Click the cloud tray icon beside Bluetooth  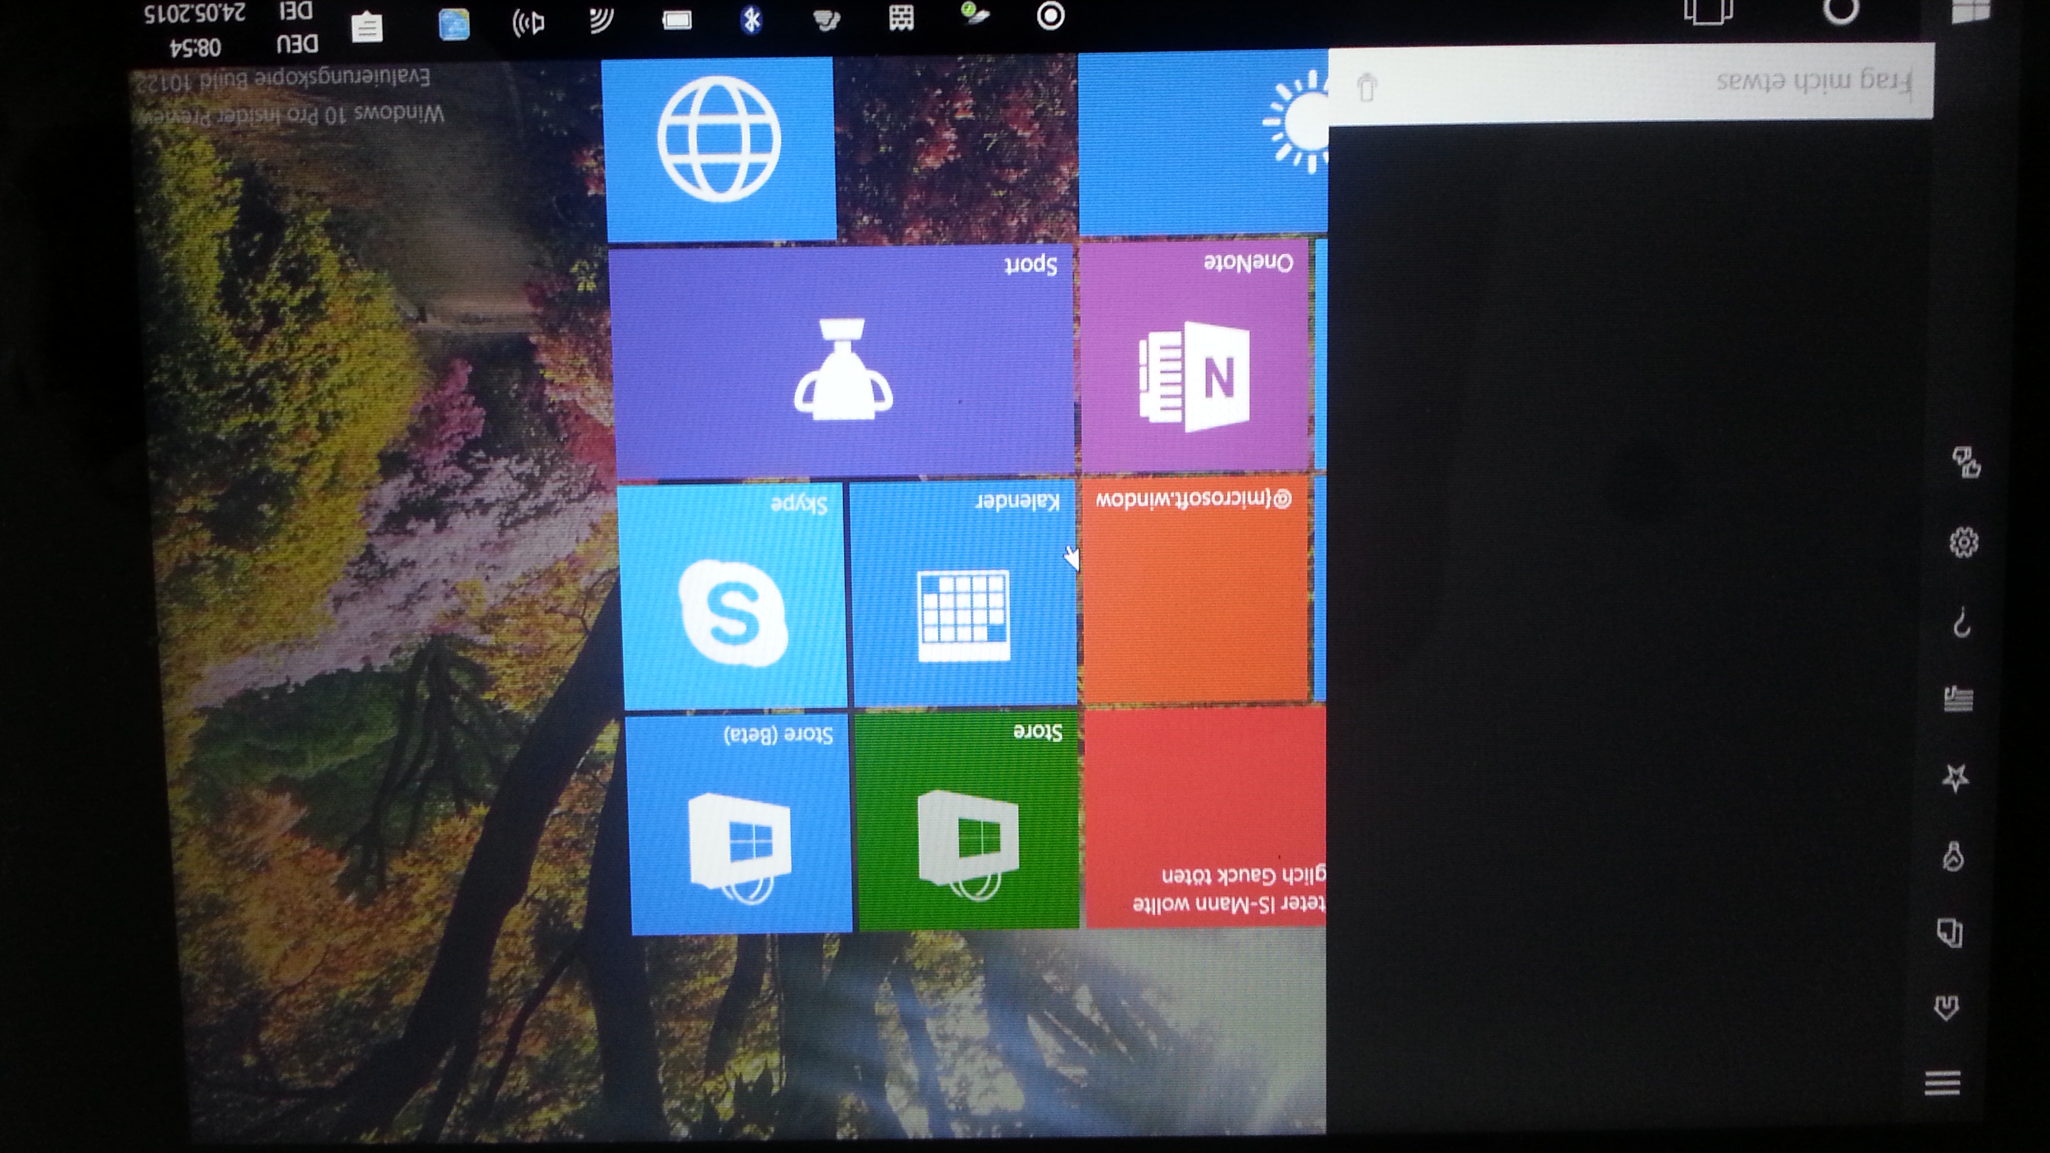826,19
